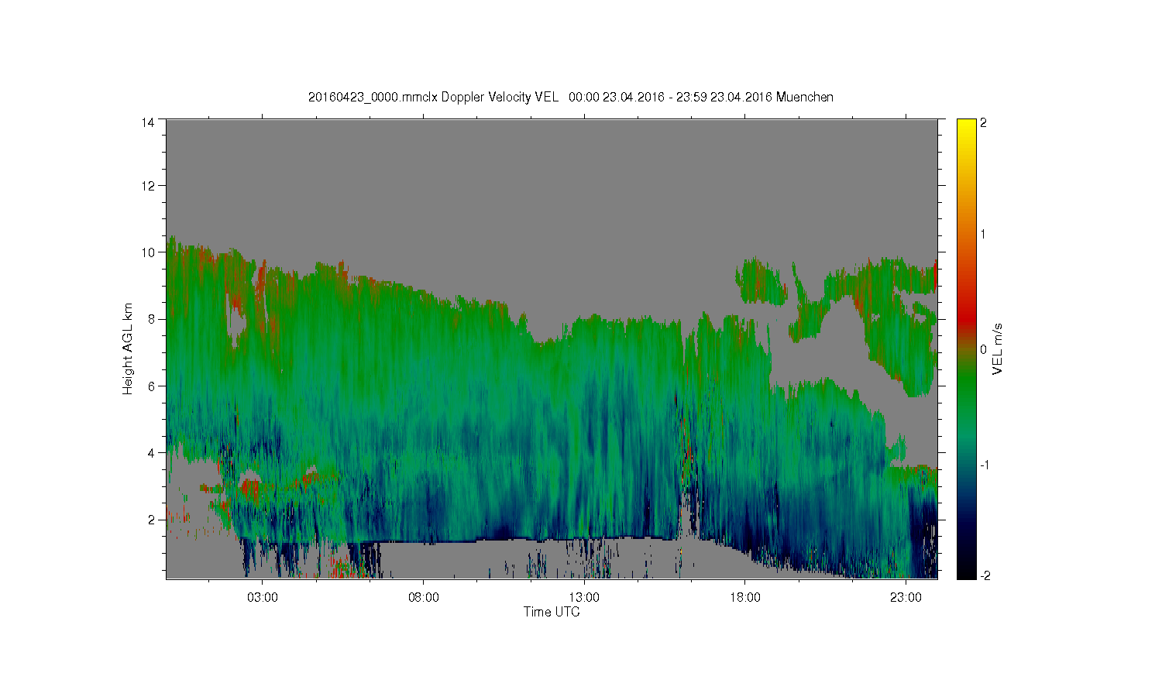Screen dimensions: 1162x697
Task: Click the 03:00 time tick label
Action: point(263,598)
